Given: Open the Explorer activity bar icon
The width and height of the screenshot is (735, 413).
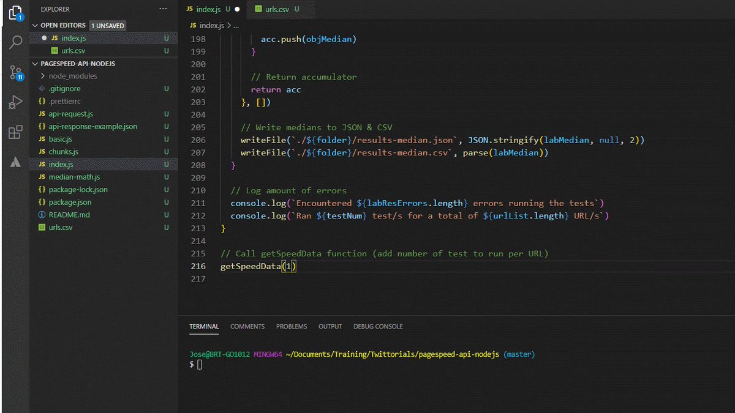Looking at the screenshot, I should tap(15, 13).
